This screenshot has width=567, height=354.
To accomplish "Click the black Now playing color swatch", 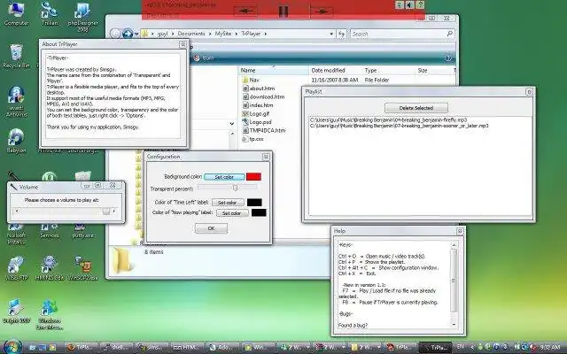I will 259,212.
